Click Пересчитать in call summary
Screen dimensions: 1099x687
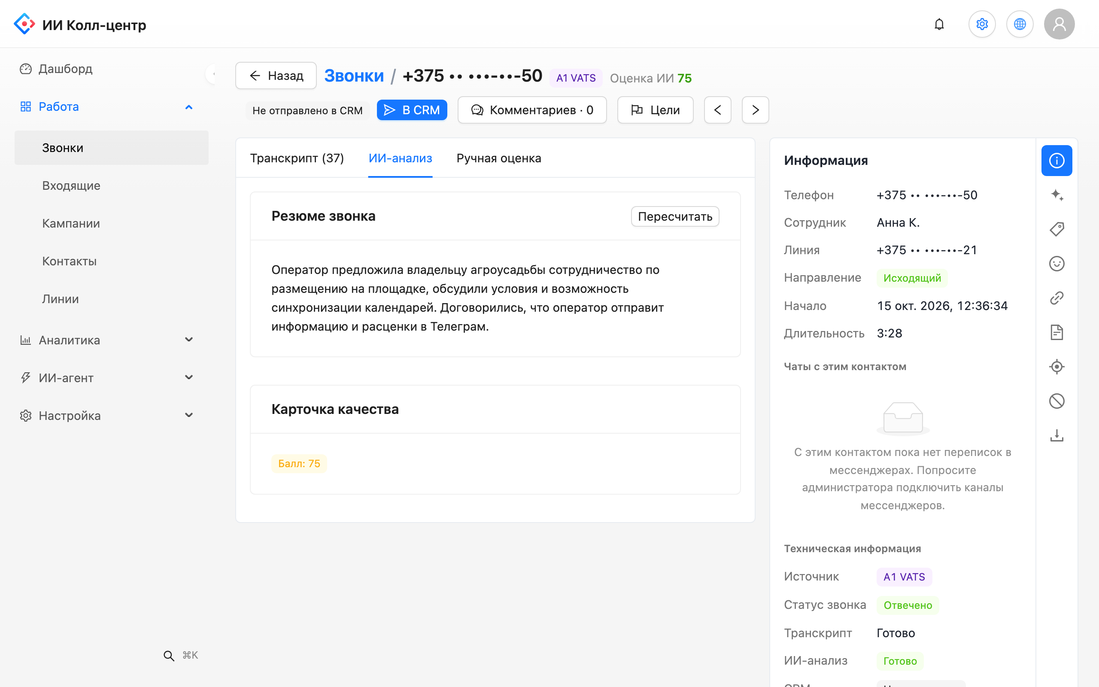pos(675,216)
